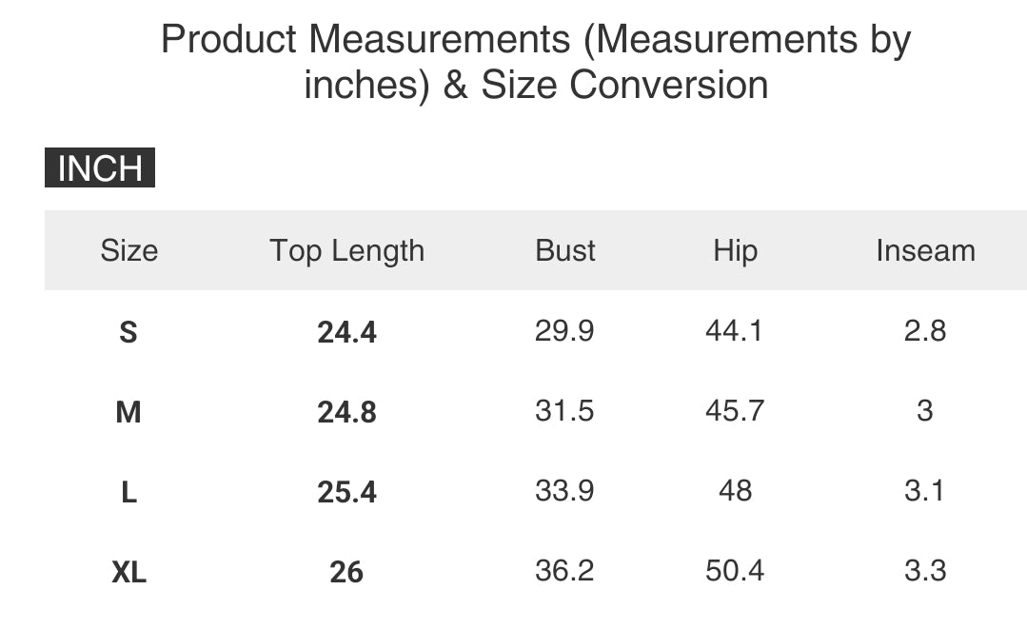This screenshot has width=1027, height=629.
Task: Click the 29.9 bust measurement
Action: click(x=564, y=331)
